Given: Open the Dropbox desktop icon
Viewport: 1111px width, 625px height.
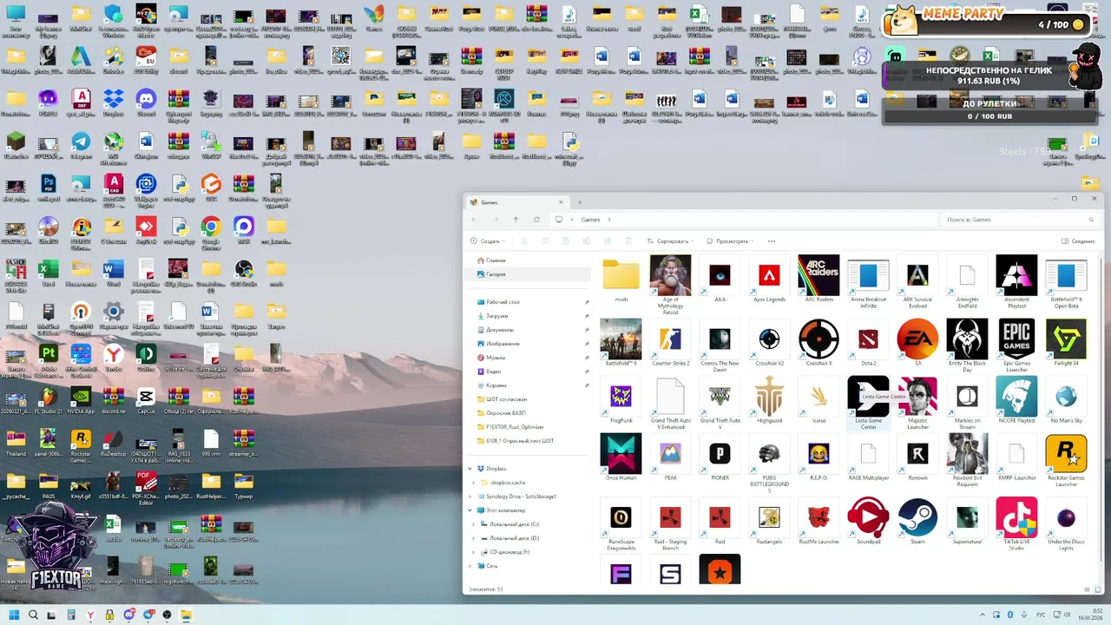Looking at the screenshot, I should tap(113, 102).
